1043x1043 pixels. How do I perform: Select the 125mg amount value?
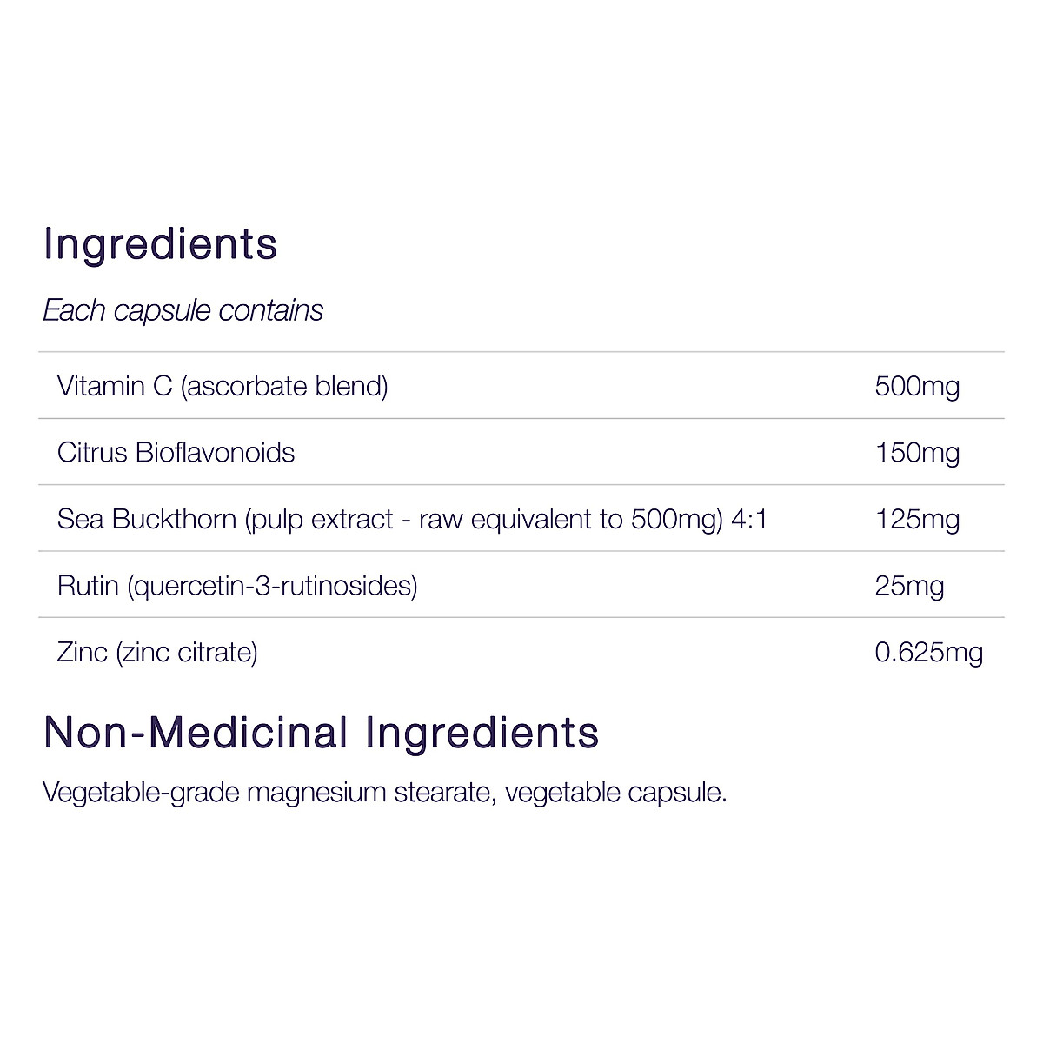click(x=917, y=519)
